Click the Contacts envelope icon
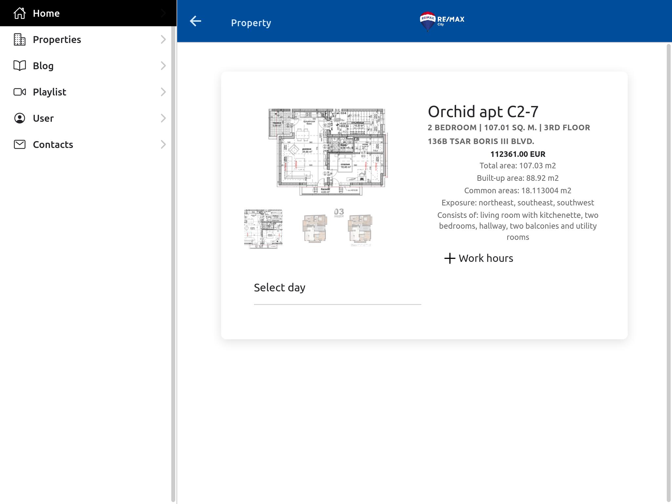 coord(20,144)
